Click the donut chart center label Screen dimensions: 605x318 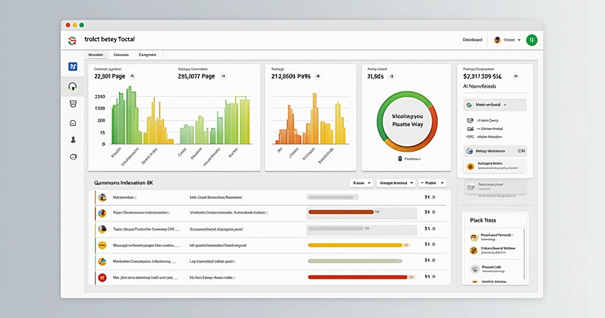(x=407, y=121)
